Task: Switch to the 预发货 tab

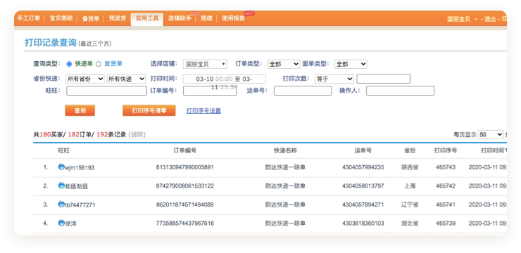Action: [x=118, y=18]
